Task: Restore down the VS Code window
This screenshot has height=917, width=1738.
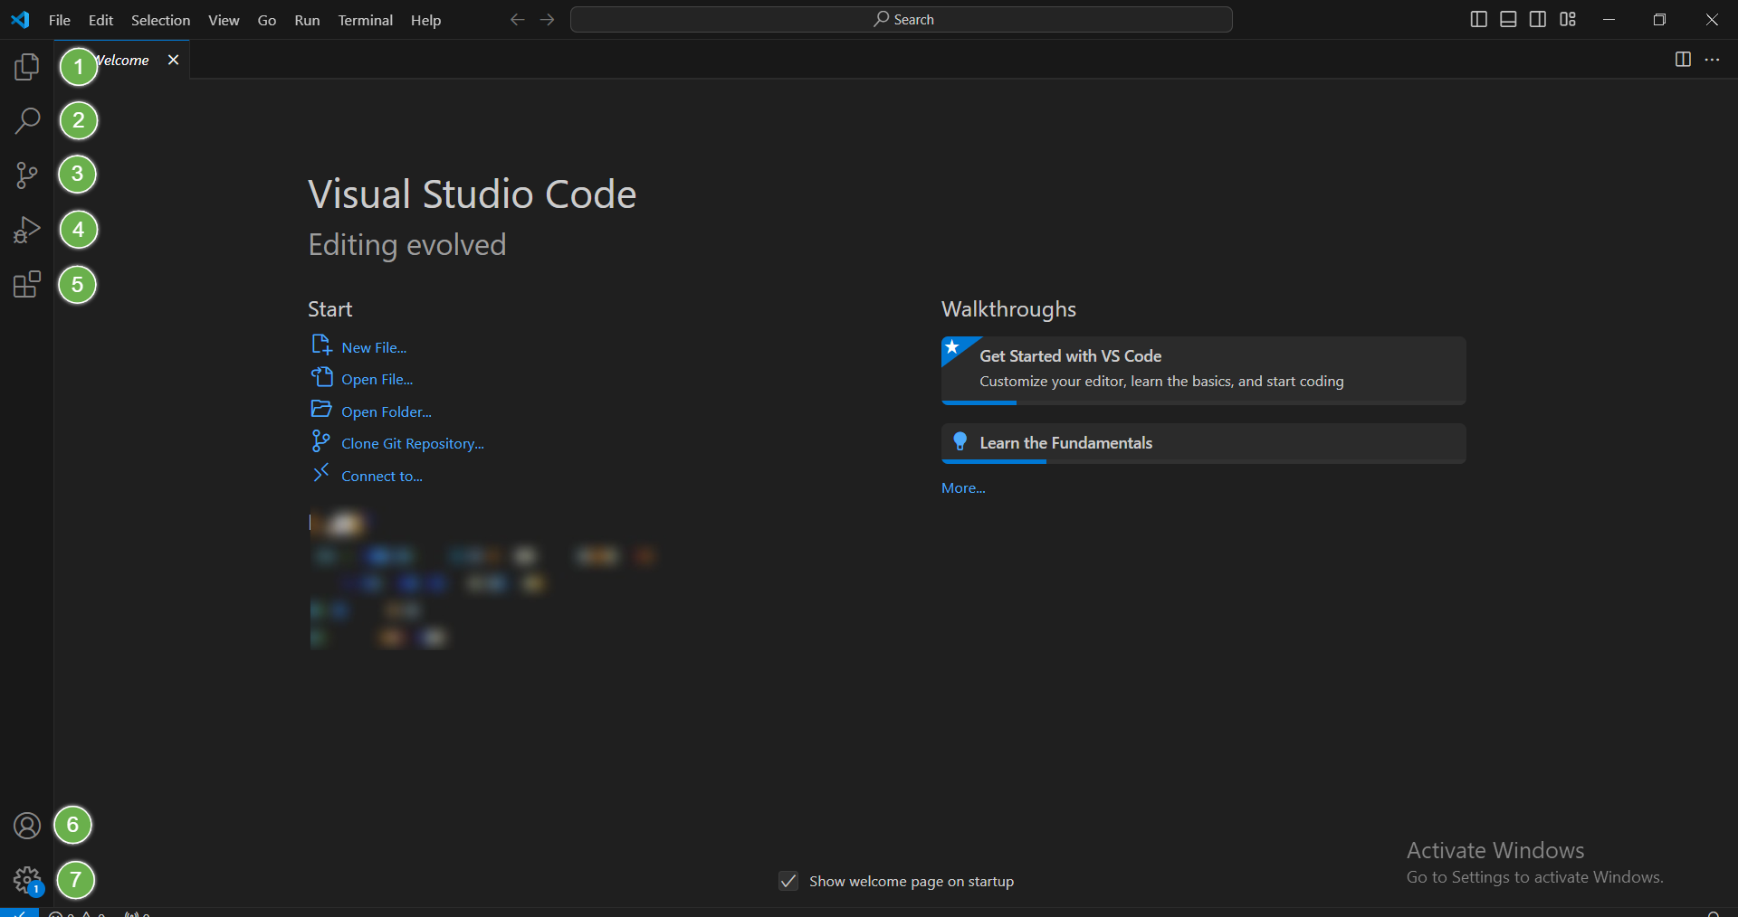Action: (1659, 20)
